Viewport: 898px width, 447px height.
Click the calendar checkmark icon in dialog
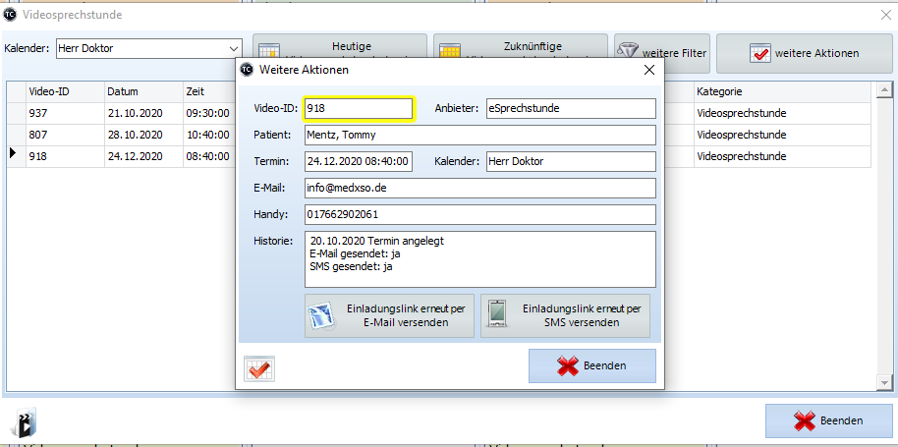coord(259,368)
